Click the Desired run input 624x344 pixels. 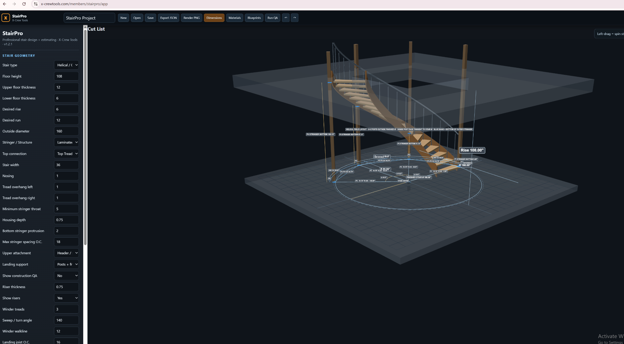(x=66, y=120)
